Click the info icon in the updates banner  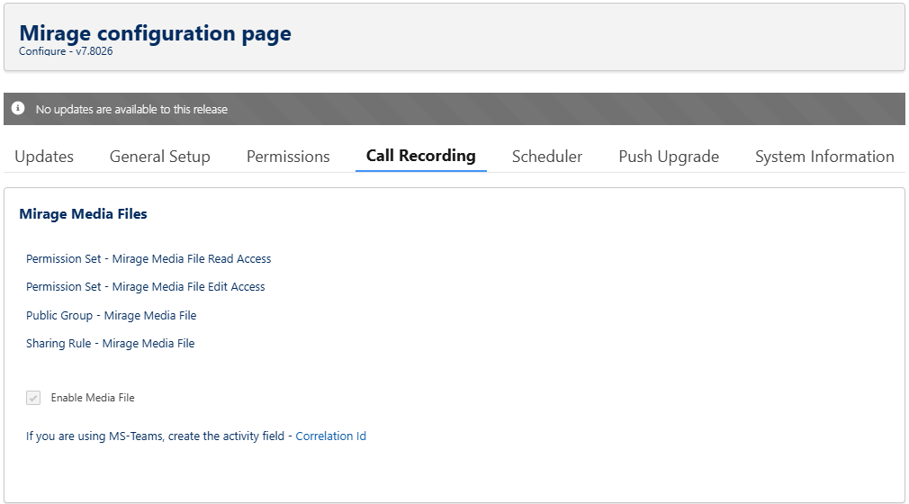(18, 109)
